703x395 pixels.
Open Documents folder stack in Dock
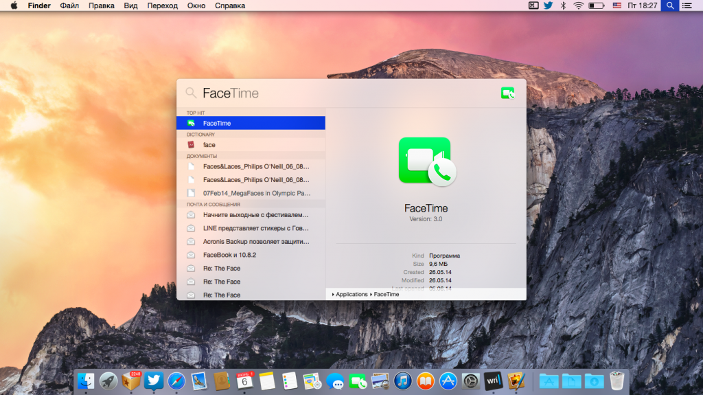pyautogui.click(x=571, y=381)
